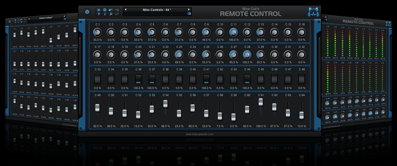Click knob C 25 at 53.0 %
This screenshot has width=397, height=166.
[206, 55]
